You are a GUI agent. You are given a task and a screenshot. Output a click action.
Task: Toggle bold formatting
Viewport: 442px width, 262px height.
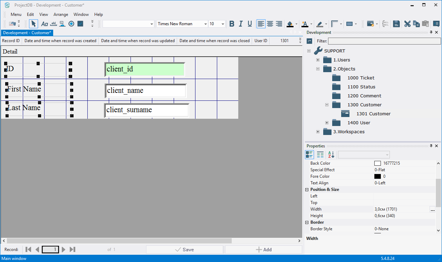(x=232, y=24)
